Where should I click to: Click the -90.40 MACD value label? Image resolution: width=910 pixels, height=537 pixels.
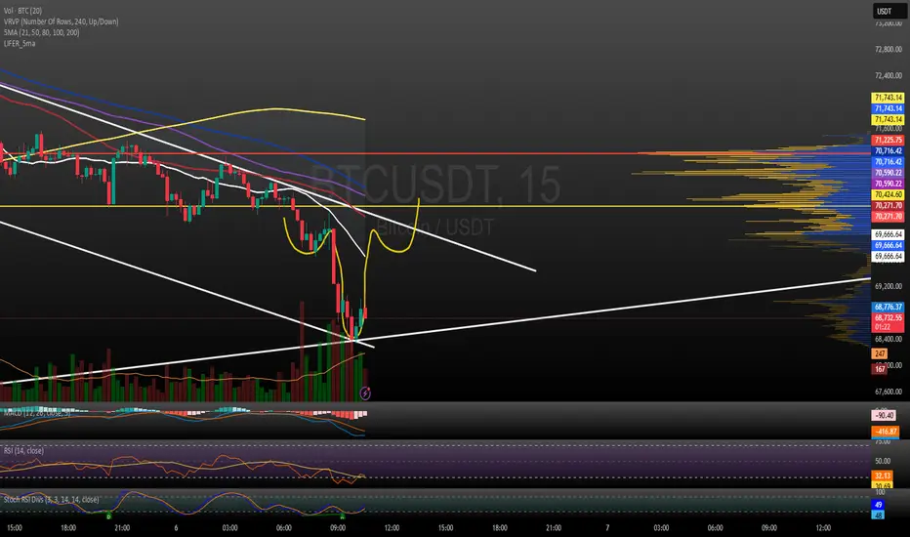885,416
